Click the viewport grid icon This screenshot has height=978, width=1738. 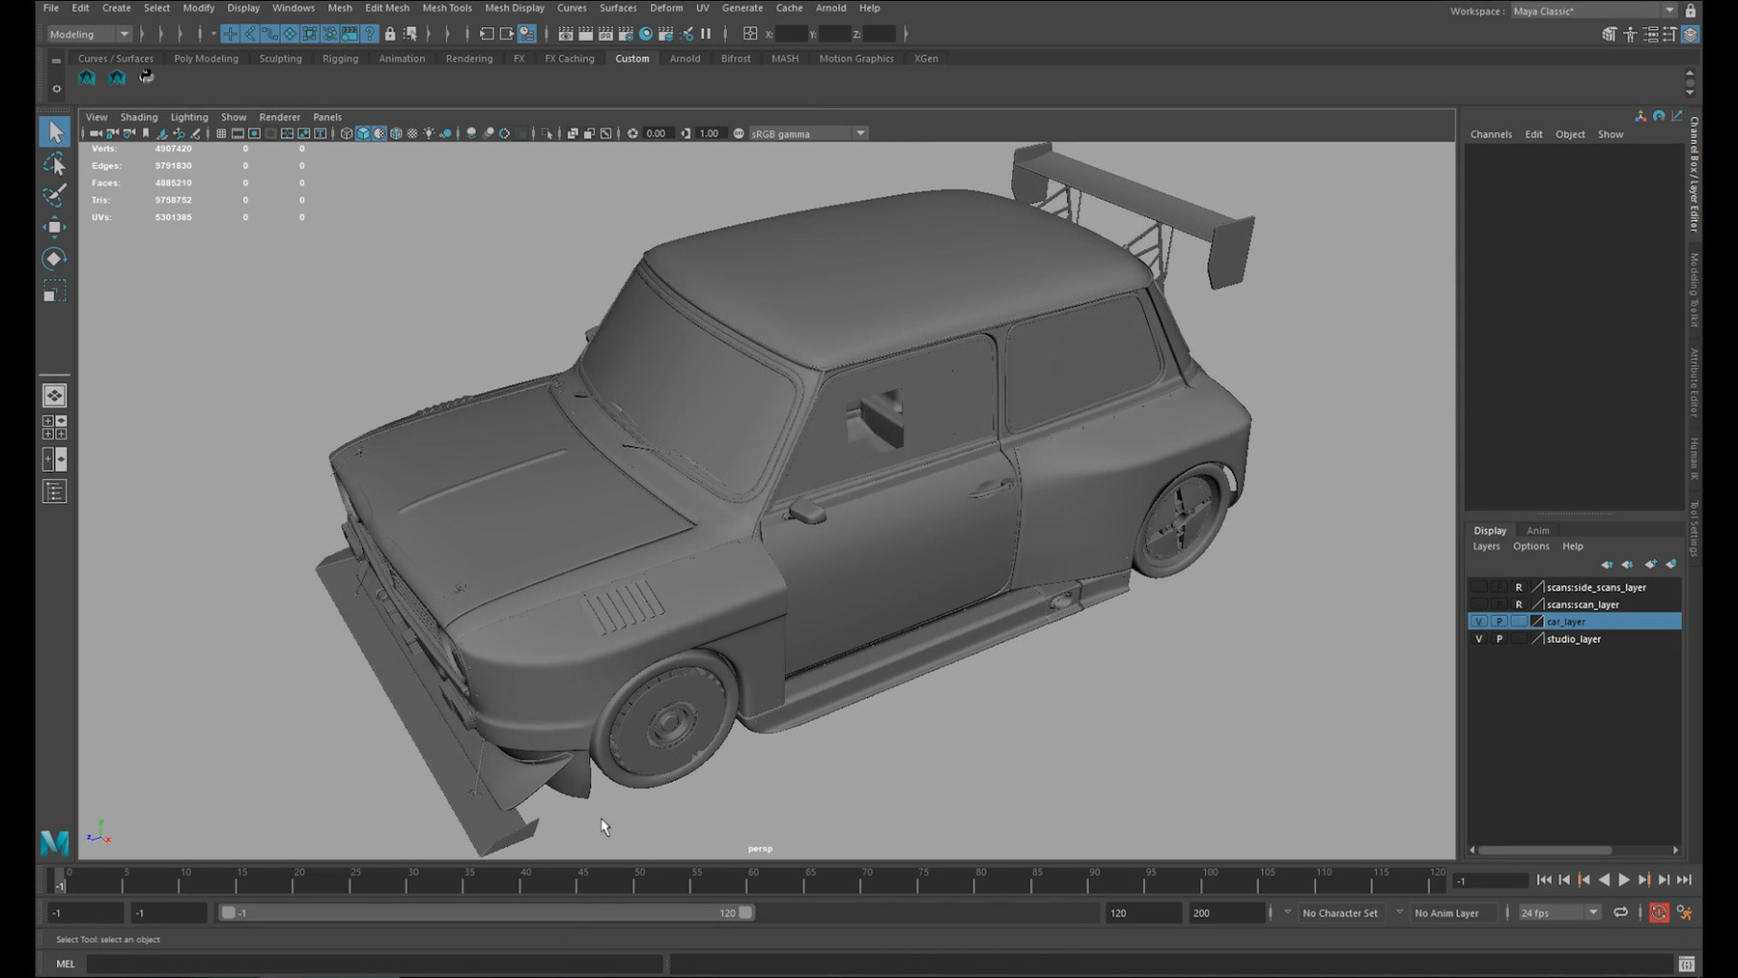click(x=221, y=133)
